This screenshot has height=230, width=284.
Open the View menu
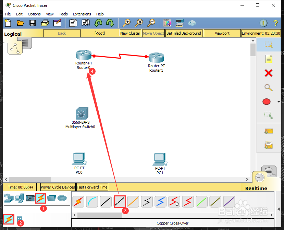50,14
